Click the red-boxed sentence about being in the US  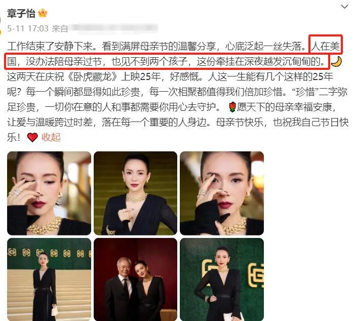point(167,61)
